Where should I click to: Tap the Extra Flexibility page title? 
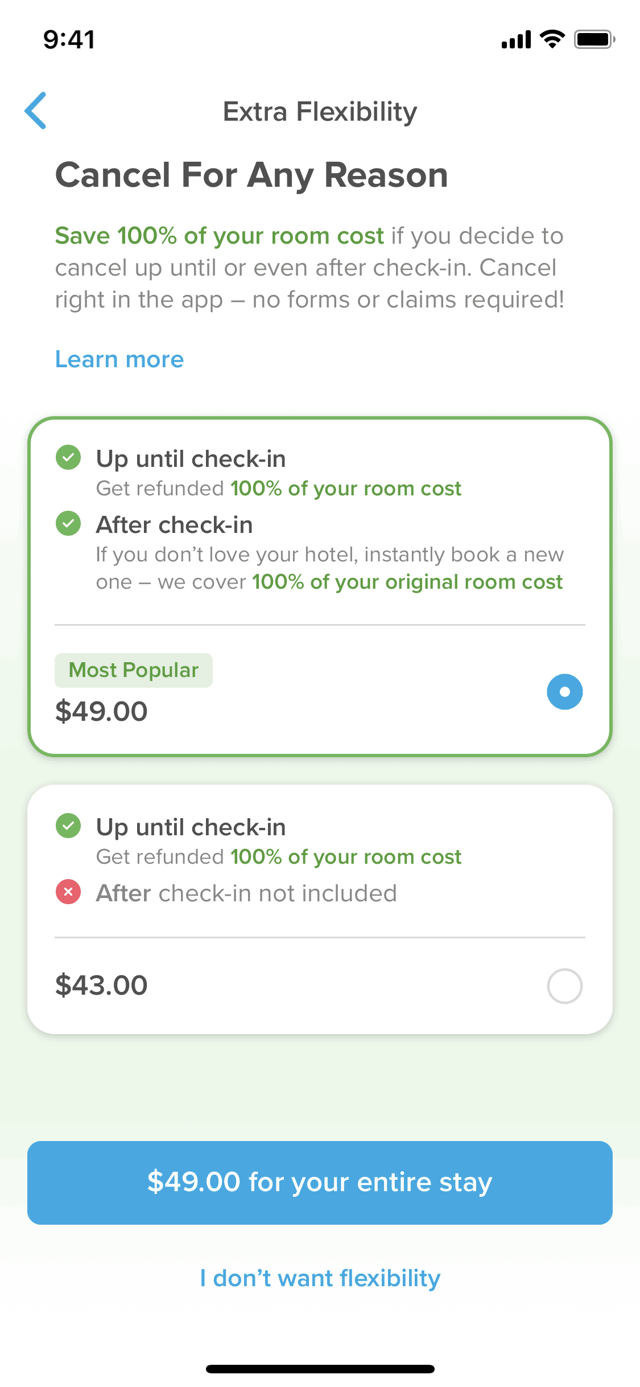(320, 112)
